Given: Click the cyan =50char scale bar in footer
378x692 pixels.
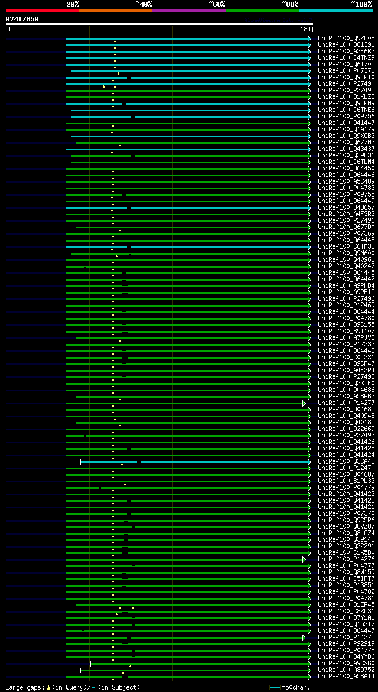Looking at the screenshot, I should [x=275, y=687].
